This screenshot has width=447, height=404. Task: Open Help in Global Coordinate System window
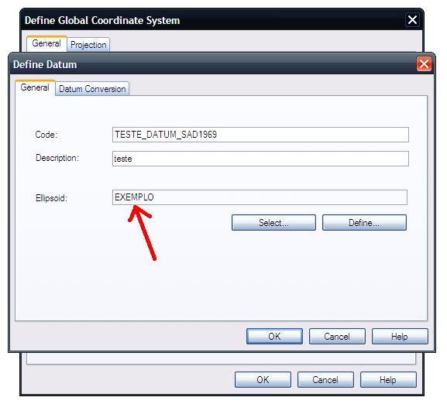coord(388,379)
